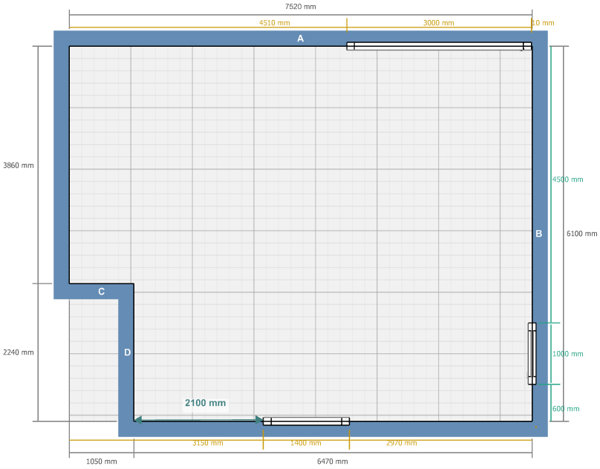This screenshot has width=600, height=469.
Task: Select the window on wall A
Action: point(440,46)
